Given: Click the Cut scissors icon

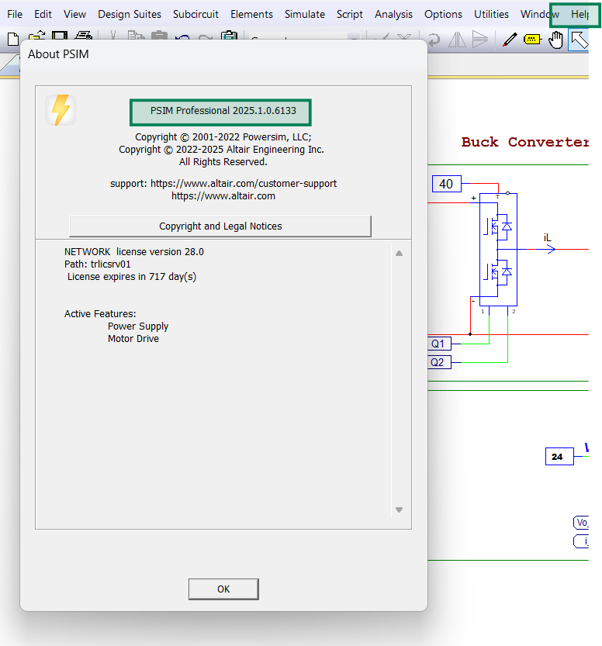Looking at the screenshot, I should click(113, 36).
